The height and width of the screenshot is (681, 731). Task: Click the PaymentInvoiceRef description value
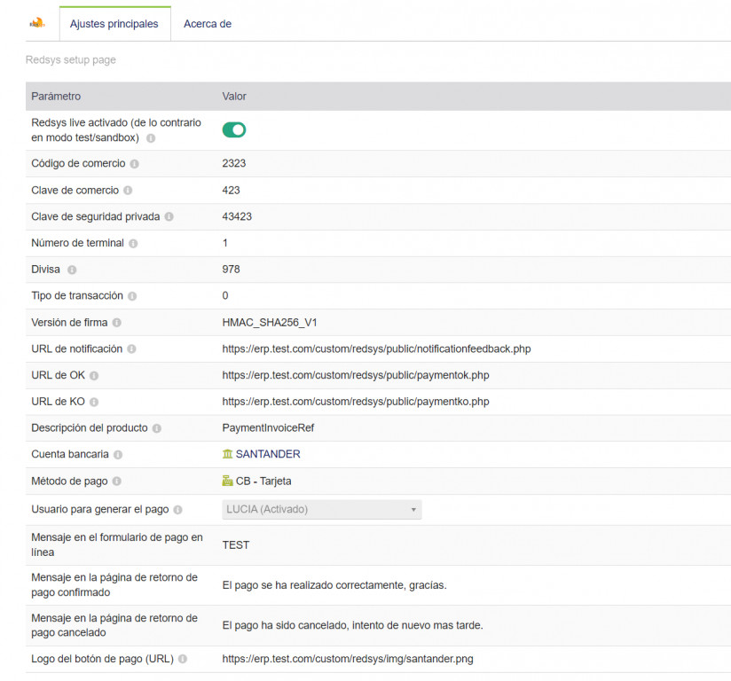point(268,428)
